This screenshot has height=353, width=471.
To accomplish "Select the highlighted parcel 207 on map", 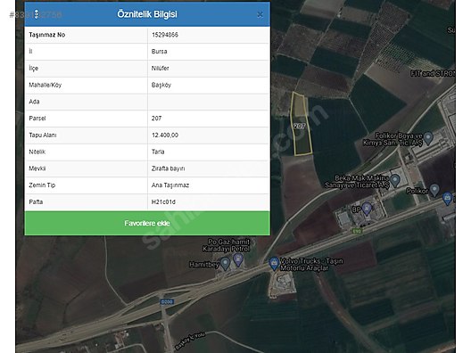I will click(302, 124).
